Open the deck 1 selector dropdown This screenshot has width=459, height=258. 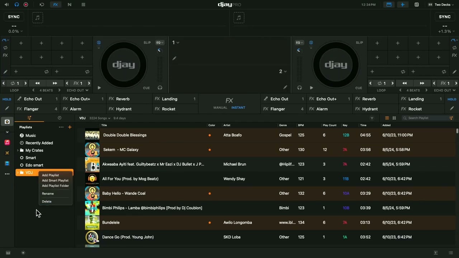tap(175, 43)
